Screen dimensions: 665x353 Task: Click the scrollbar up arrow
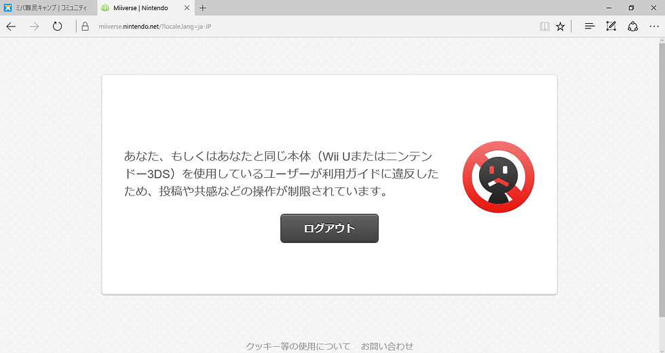tap(662, 40)
